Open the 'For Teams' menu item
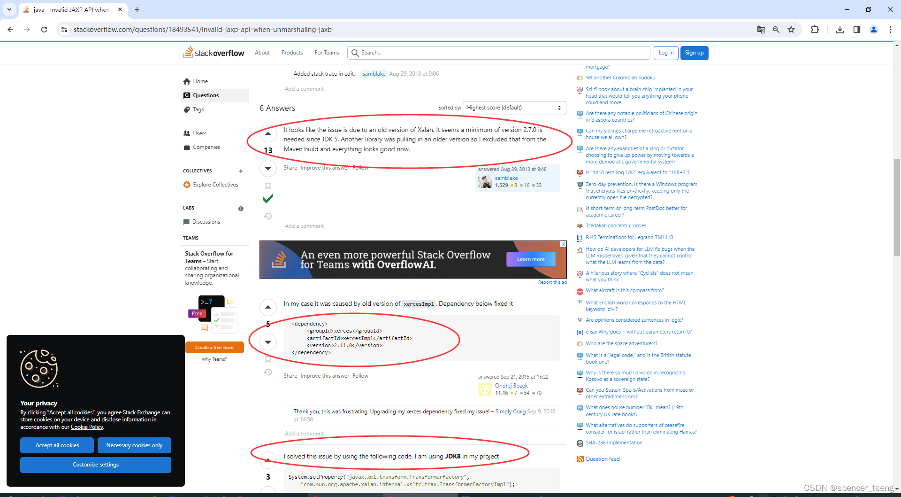901x497 pixels. click(x=327, y=53)
